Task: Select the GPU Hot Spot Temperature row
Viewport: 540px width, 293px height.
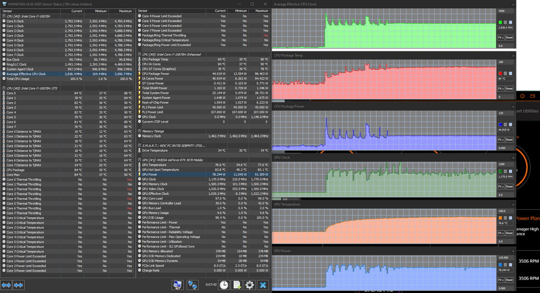Action: pyautogui.click(x=203, y=170)
